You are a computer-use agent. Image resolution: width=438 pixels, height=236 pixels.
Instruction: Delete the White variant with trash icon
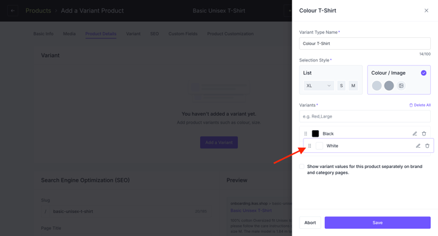click(x=428, y=146)
